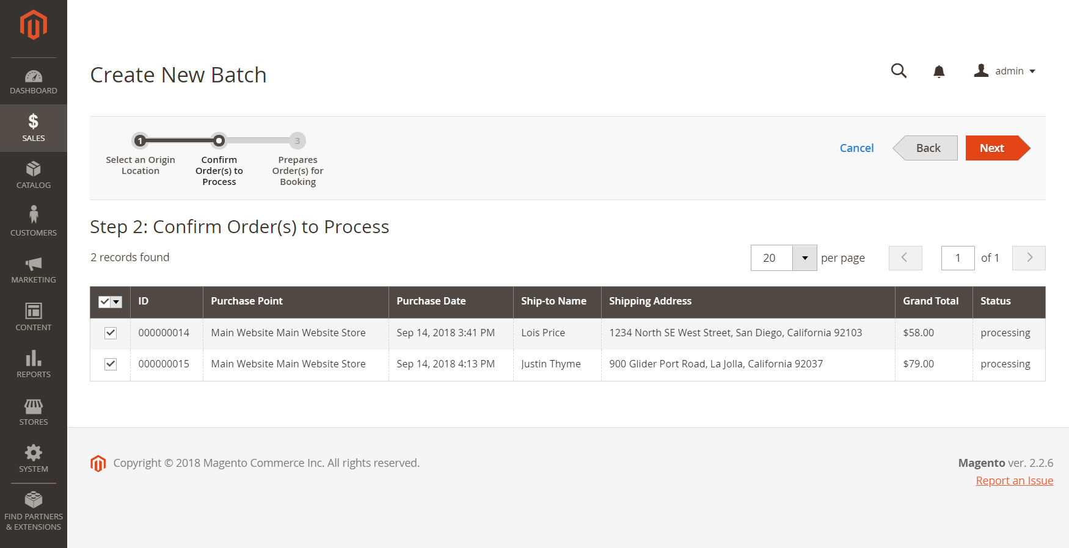
Task: Click the current page number field
Action: (x=958, y=258)
